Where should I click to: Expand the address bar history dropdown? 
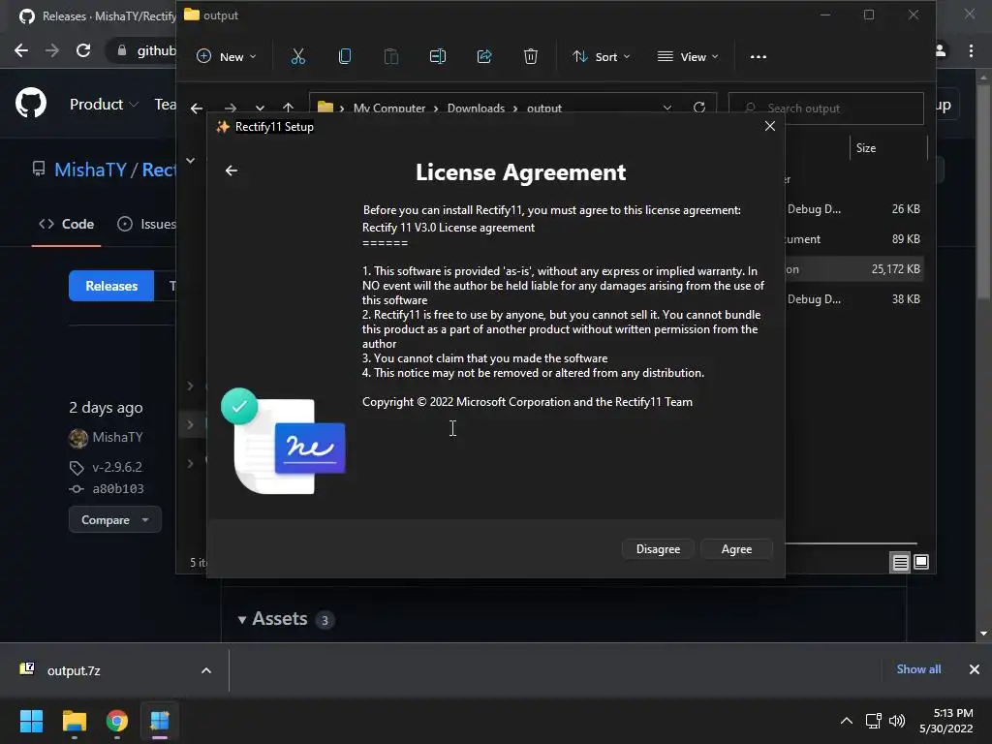[666, 108]
